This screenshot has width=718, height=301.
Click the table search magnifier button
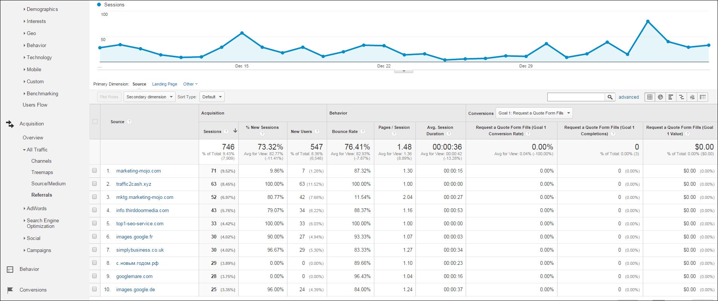point(610,97)
